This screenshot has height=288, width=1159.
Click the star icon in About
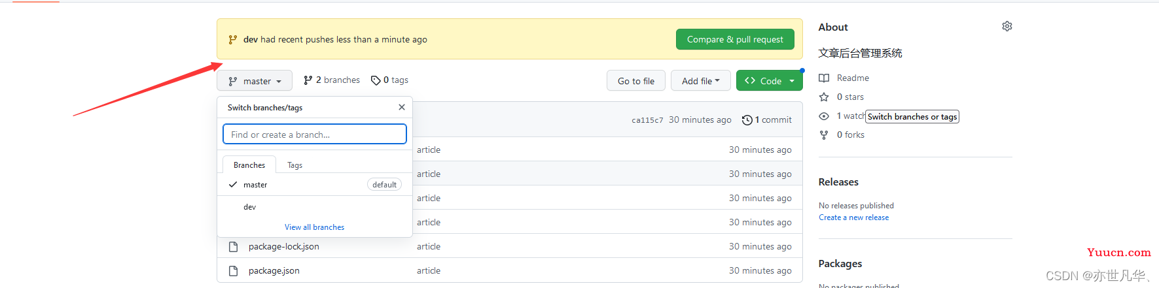824,97
